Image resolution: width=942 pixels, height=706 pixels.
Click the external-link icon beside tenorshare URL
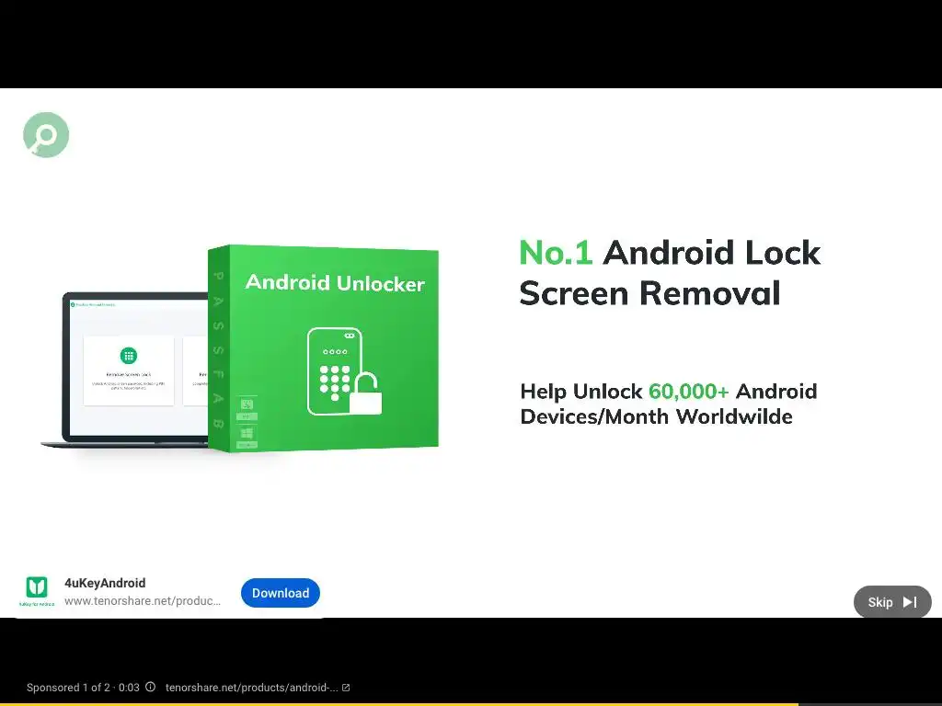point(346,688)
